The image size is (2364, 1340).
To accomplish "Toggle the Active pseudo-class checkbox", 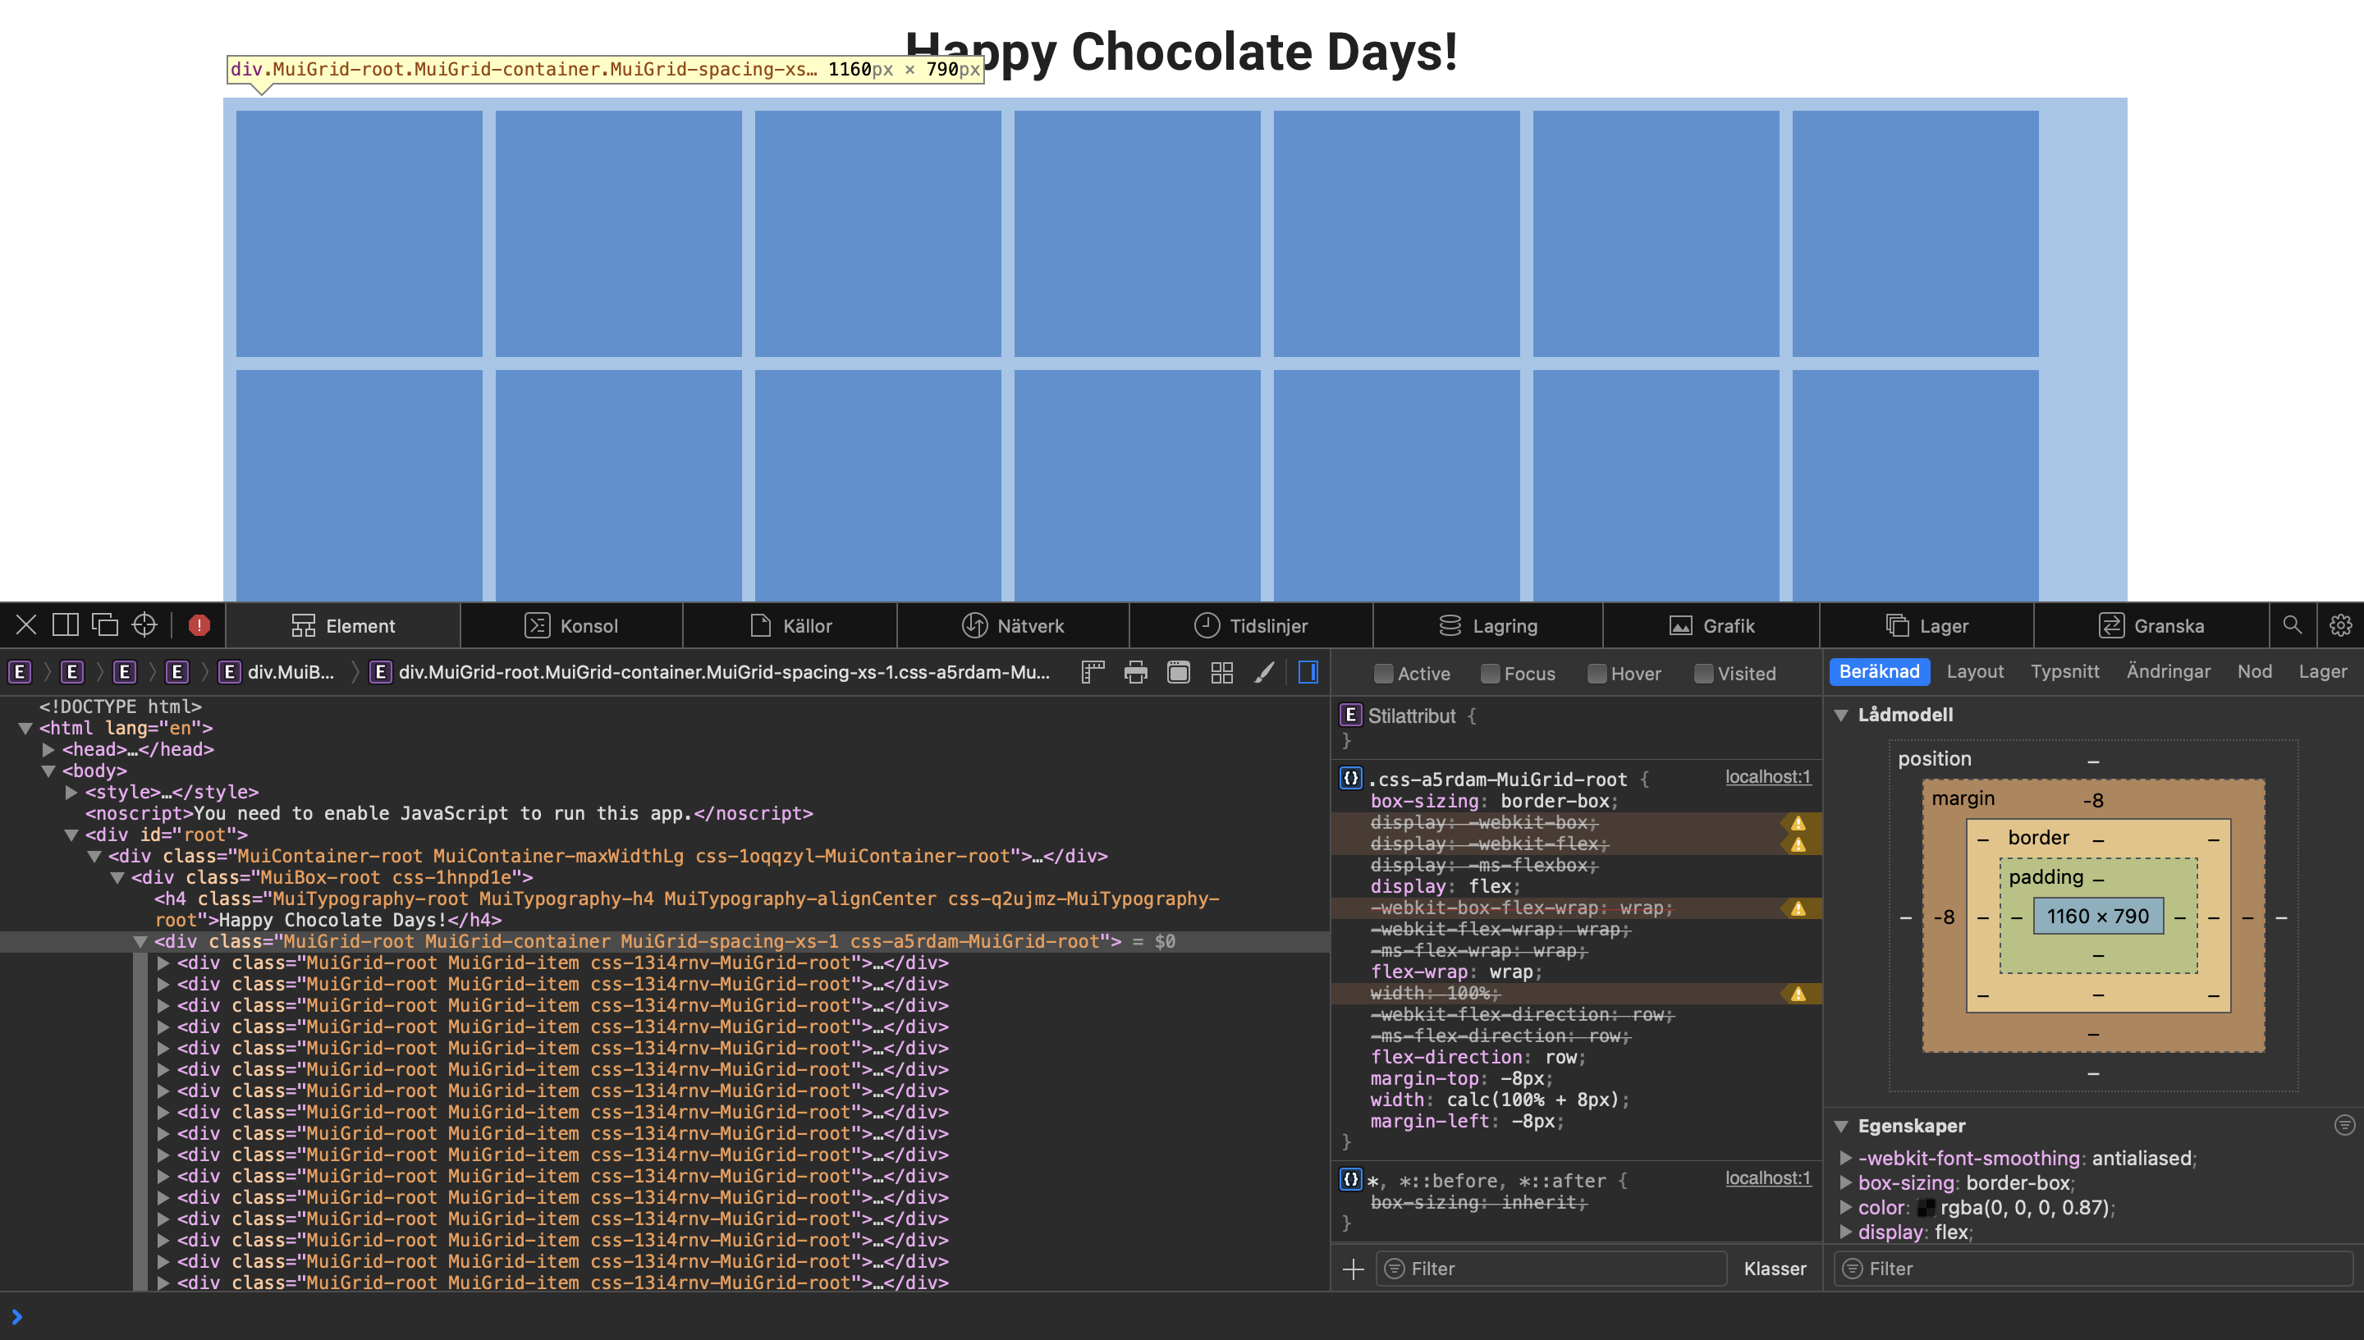I will [1386, 671].
